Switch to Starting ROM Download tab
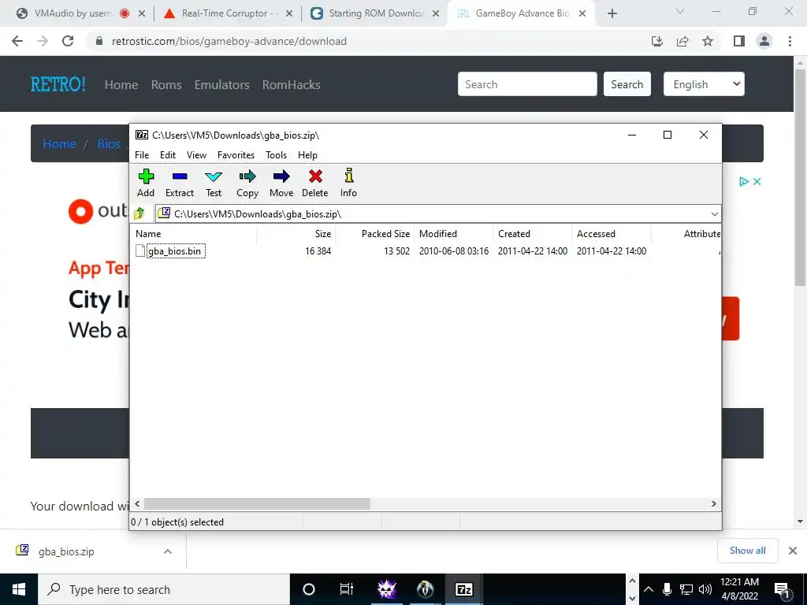Screen dimensions: 807x605 (x=376, y=13)
